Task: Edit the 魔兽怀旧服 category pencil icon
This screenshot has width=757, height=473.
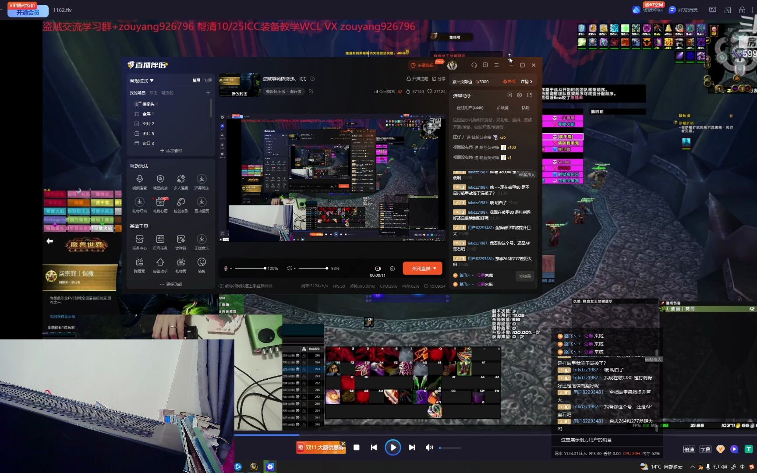Action: (x=311, y=92)
